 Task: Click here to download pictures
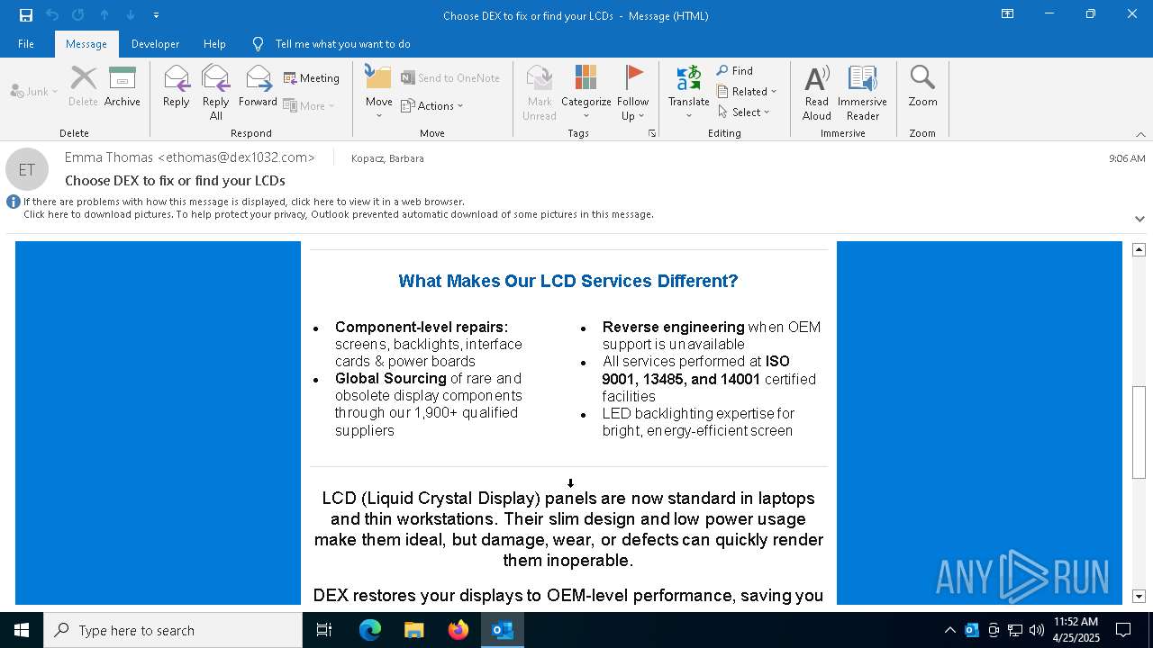pos(339,214)
